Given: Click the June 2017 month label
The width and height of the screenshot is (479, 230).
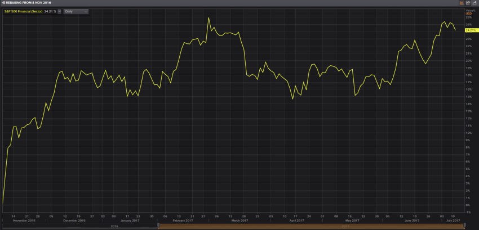Looking at the screenshot, I should [412, 220].
